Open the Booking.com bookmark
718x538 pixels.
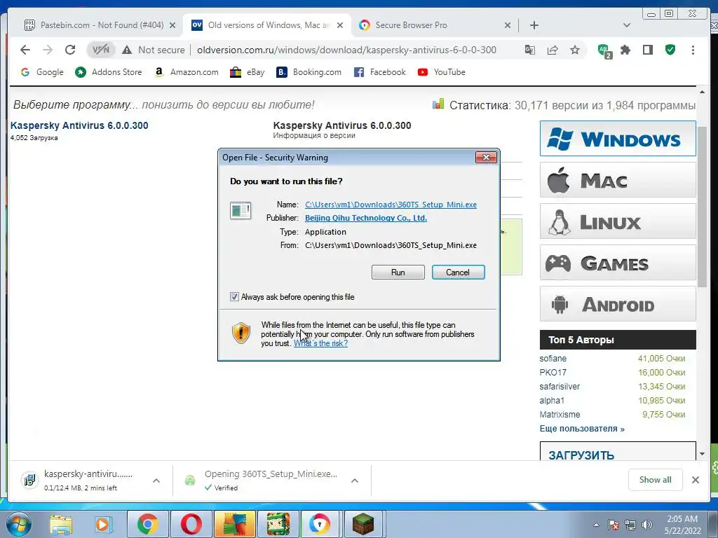click(309, 72)
